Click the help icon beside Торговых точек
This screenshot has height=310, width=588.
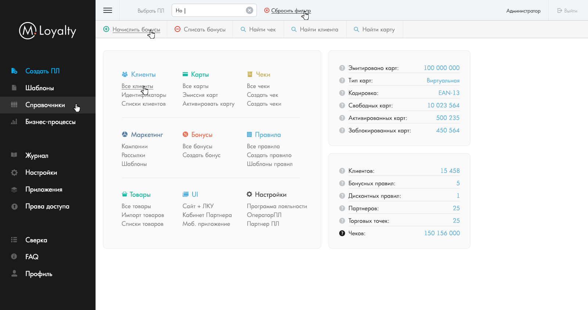point(342,221)
